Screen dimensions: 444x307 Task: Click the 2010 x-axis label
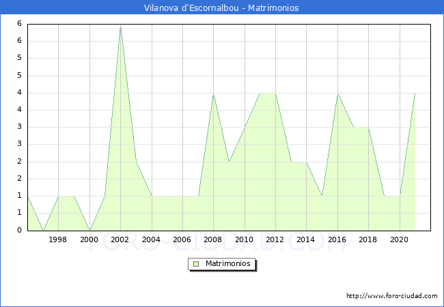point(244,239)
